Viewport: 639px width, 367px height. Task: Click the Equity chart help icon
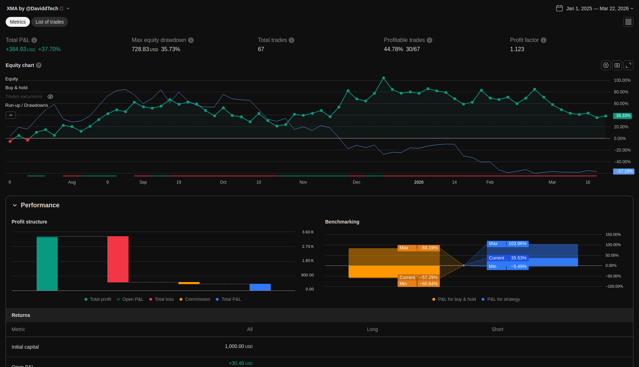pos(39,65)
